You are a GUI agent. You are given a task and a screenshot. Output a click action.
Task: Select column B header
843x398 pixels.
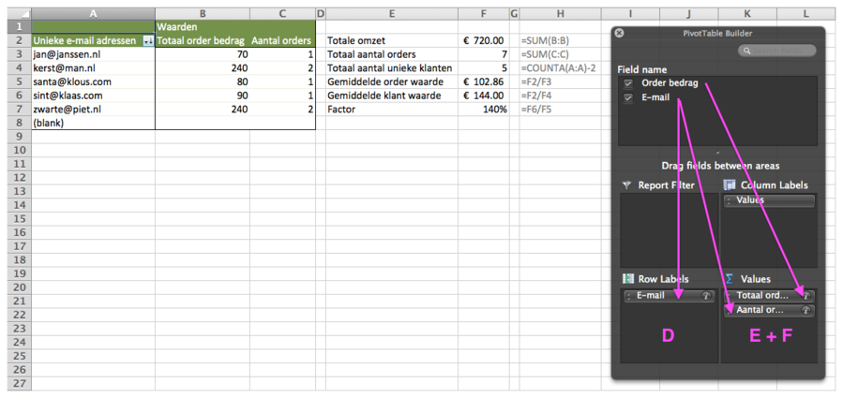point(202,13)
